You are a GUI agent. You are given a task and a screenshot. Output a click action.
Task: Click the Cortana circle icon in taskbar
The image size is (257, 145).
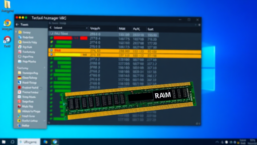13,142
